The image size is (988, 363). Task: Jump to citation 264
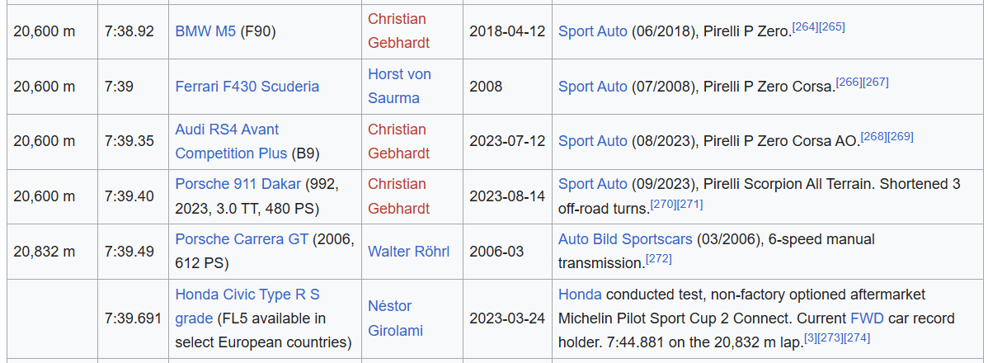coord(804,27)
